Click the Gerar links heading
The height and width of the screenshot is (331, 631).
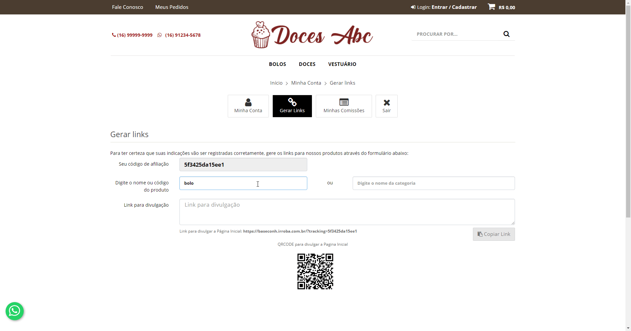coord(129,134)
